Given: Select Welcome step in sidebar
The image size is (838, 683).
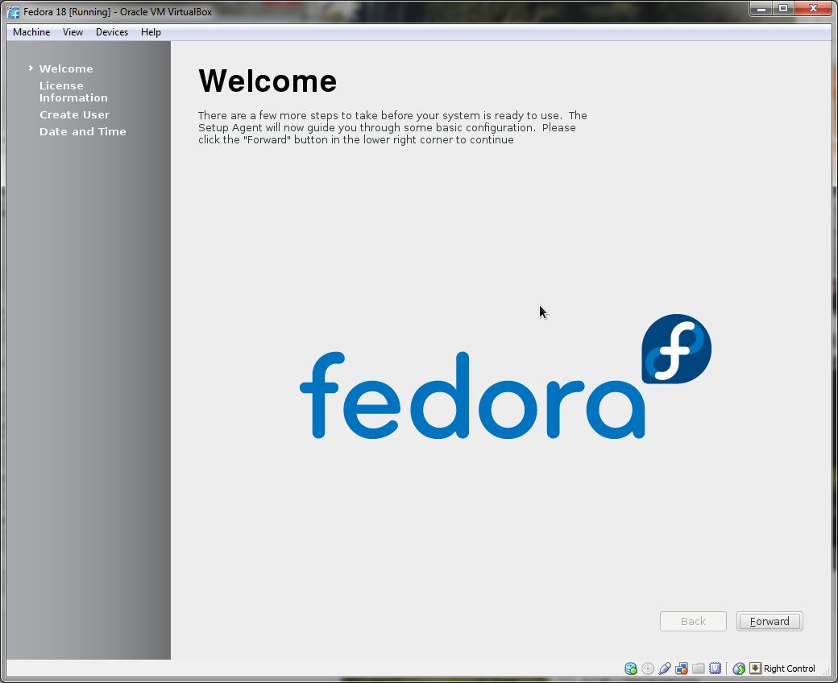Looking at the screenshot, I should (66, 68).
